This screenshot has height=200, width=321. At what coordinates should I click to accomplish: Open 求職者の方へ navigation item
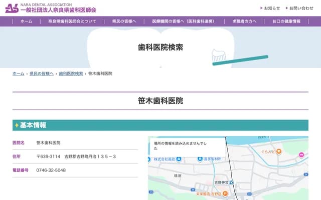coord(244,21)
